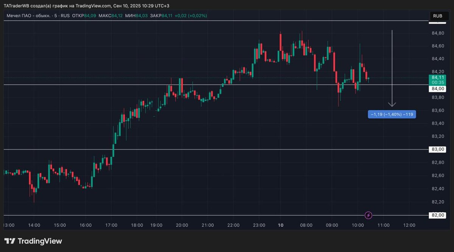This screenshot has width=454, height=252.
Task: Click the 15:00 time axis label
Action: tap(60, 225)
